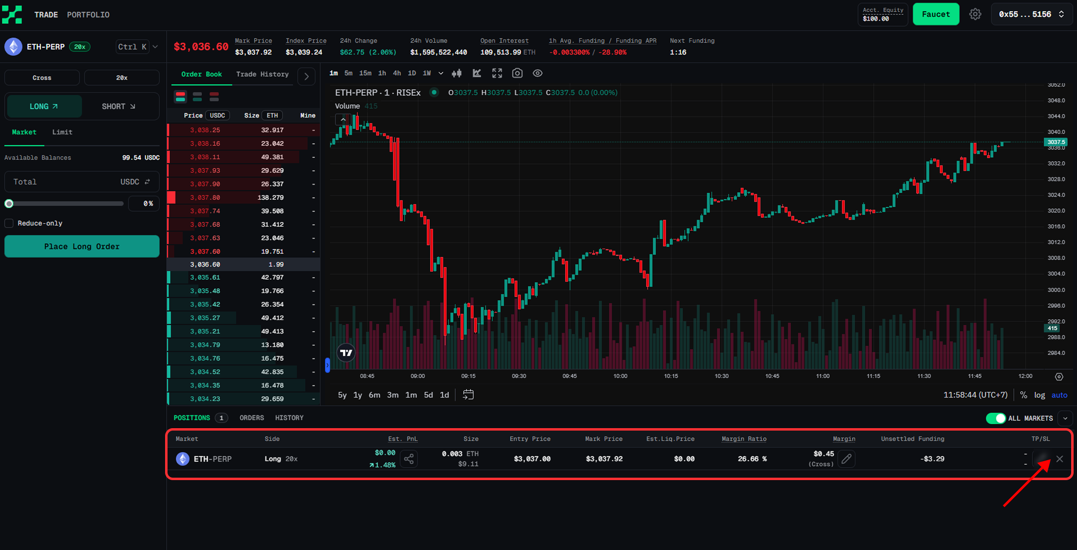Open the wallet address 0x55...5156 dropdown
The image size is (1077, 550).
pyautogui.click(x=1031, y=15)
